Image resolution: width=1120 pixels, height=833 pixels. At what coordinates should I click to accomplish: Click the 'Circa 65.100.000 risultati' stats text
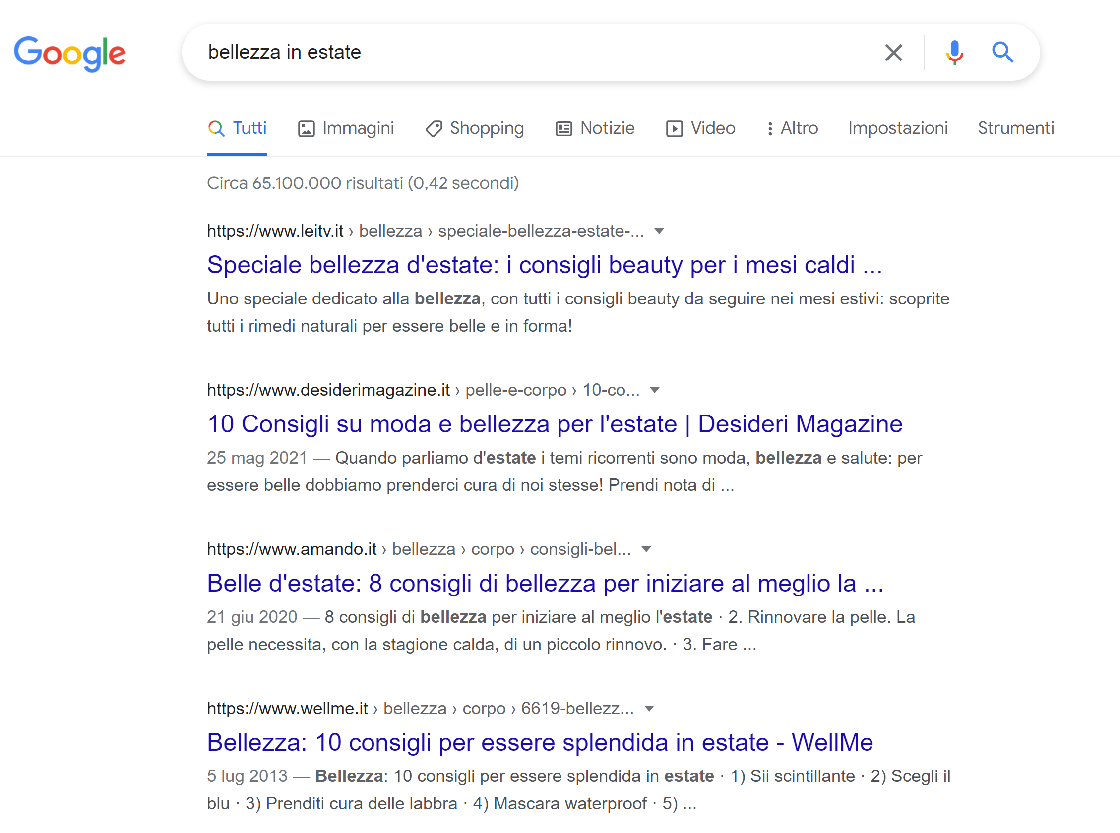[x=363, y=183]
